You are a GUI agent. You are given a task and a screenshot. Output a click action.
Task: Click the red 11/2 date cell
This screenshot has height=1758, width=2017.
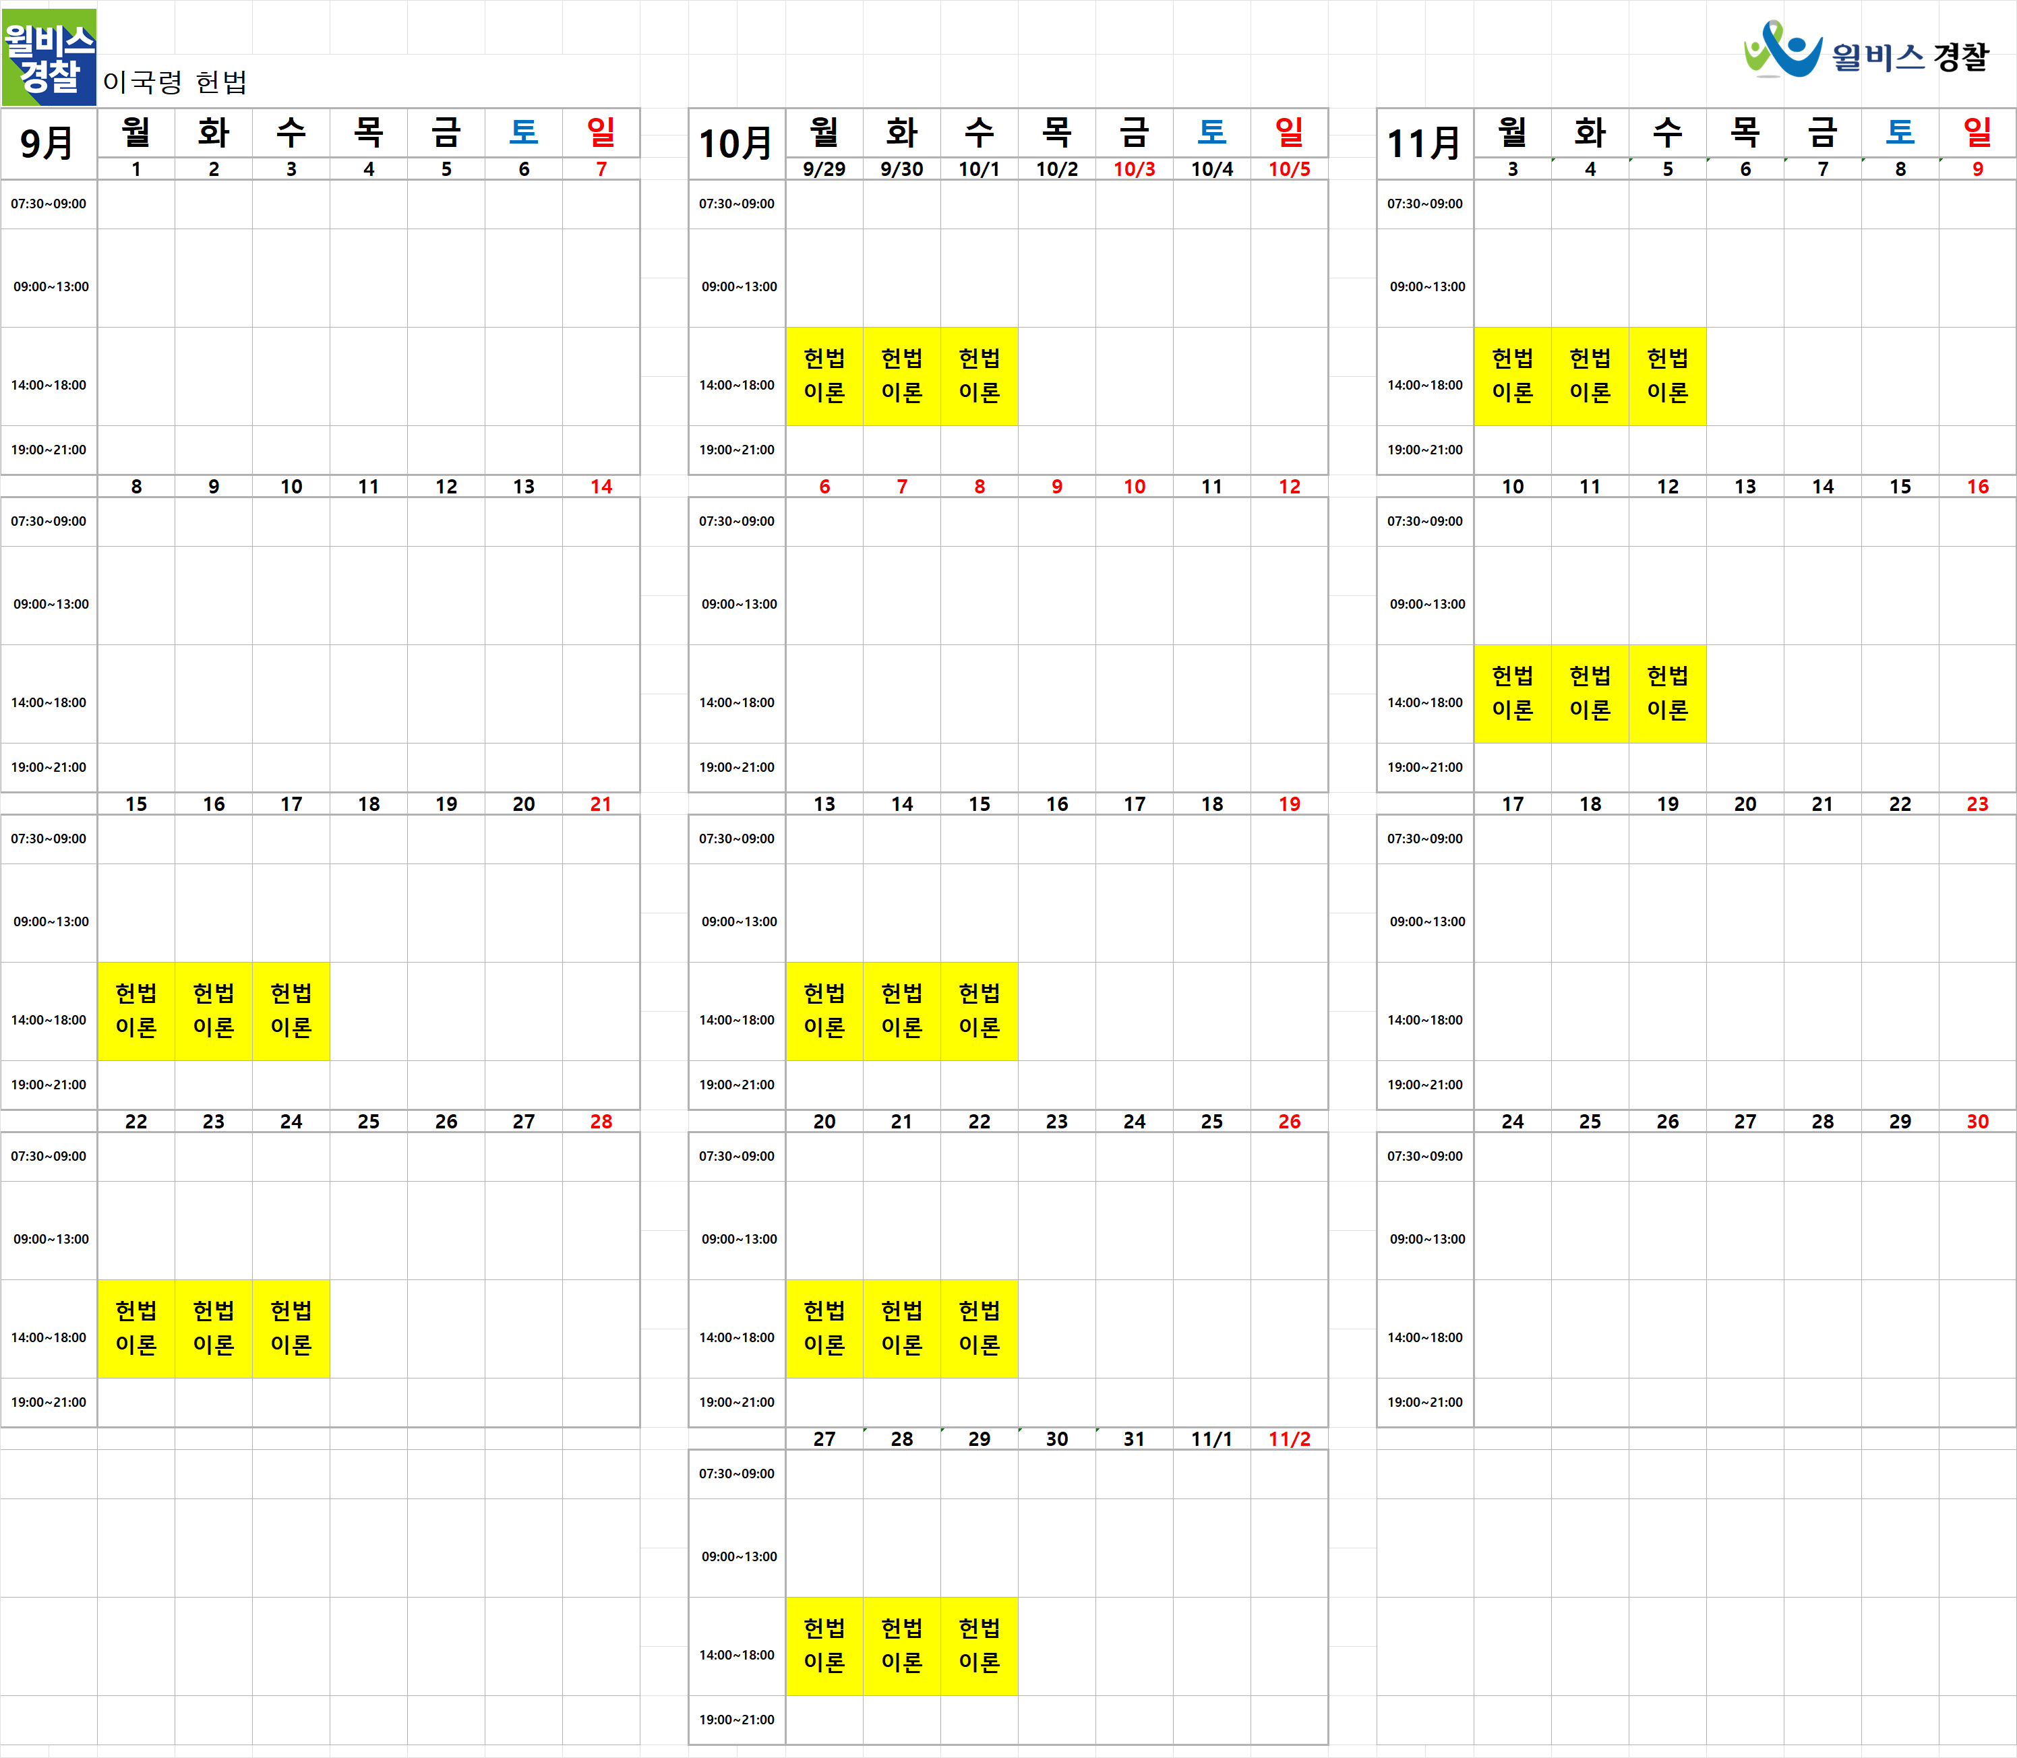point(1289,1439)
